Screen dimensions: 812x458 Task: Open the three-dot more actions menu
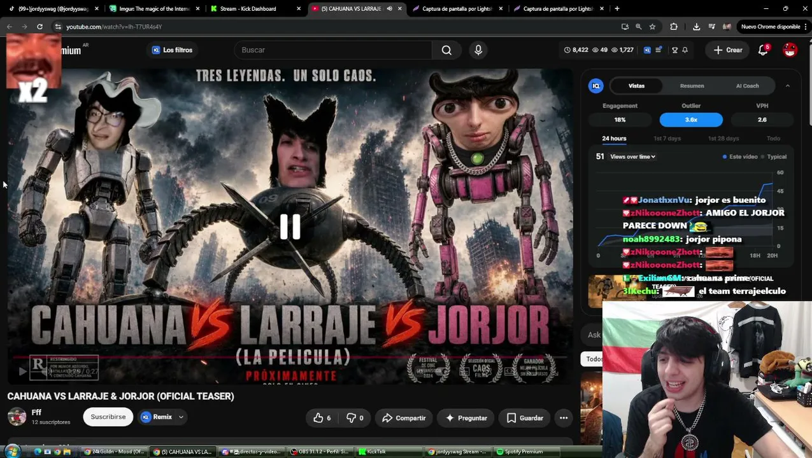564,418
